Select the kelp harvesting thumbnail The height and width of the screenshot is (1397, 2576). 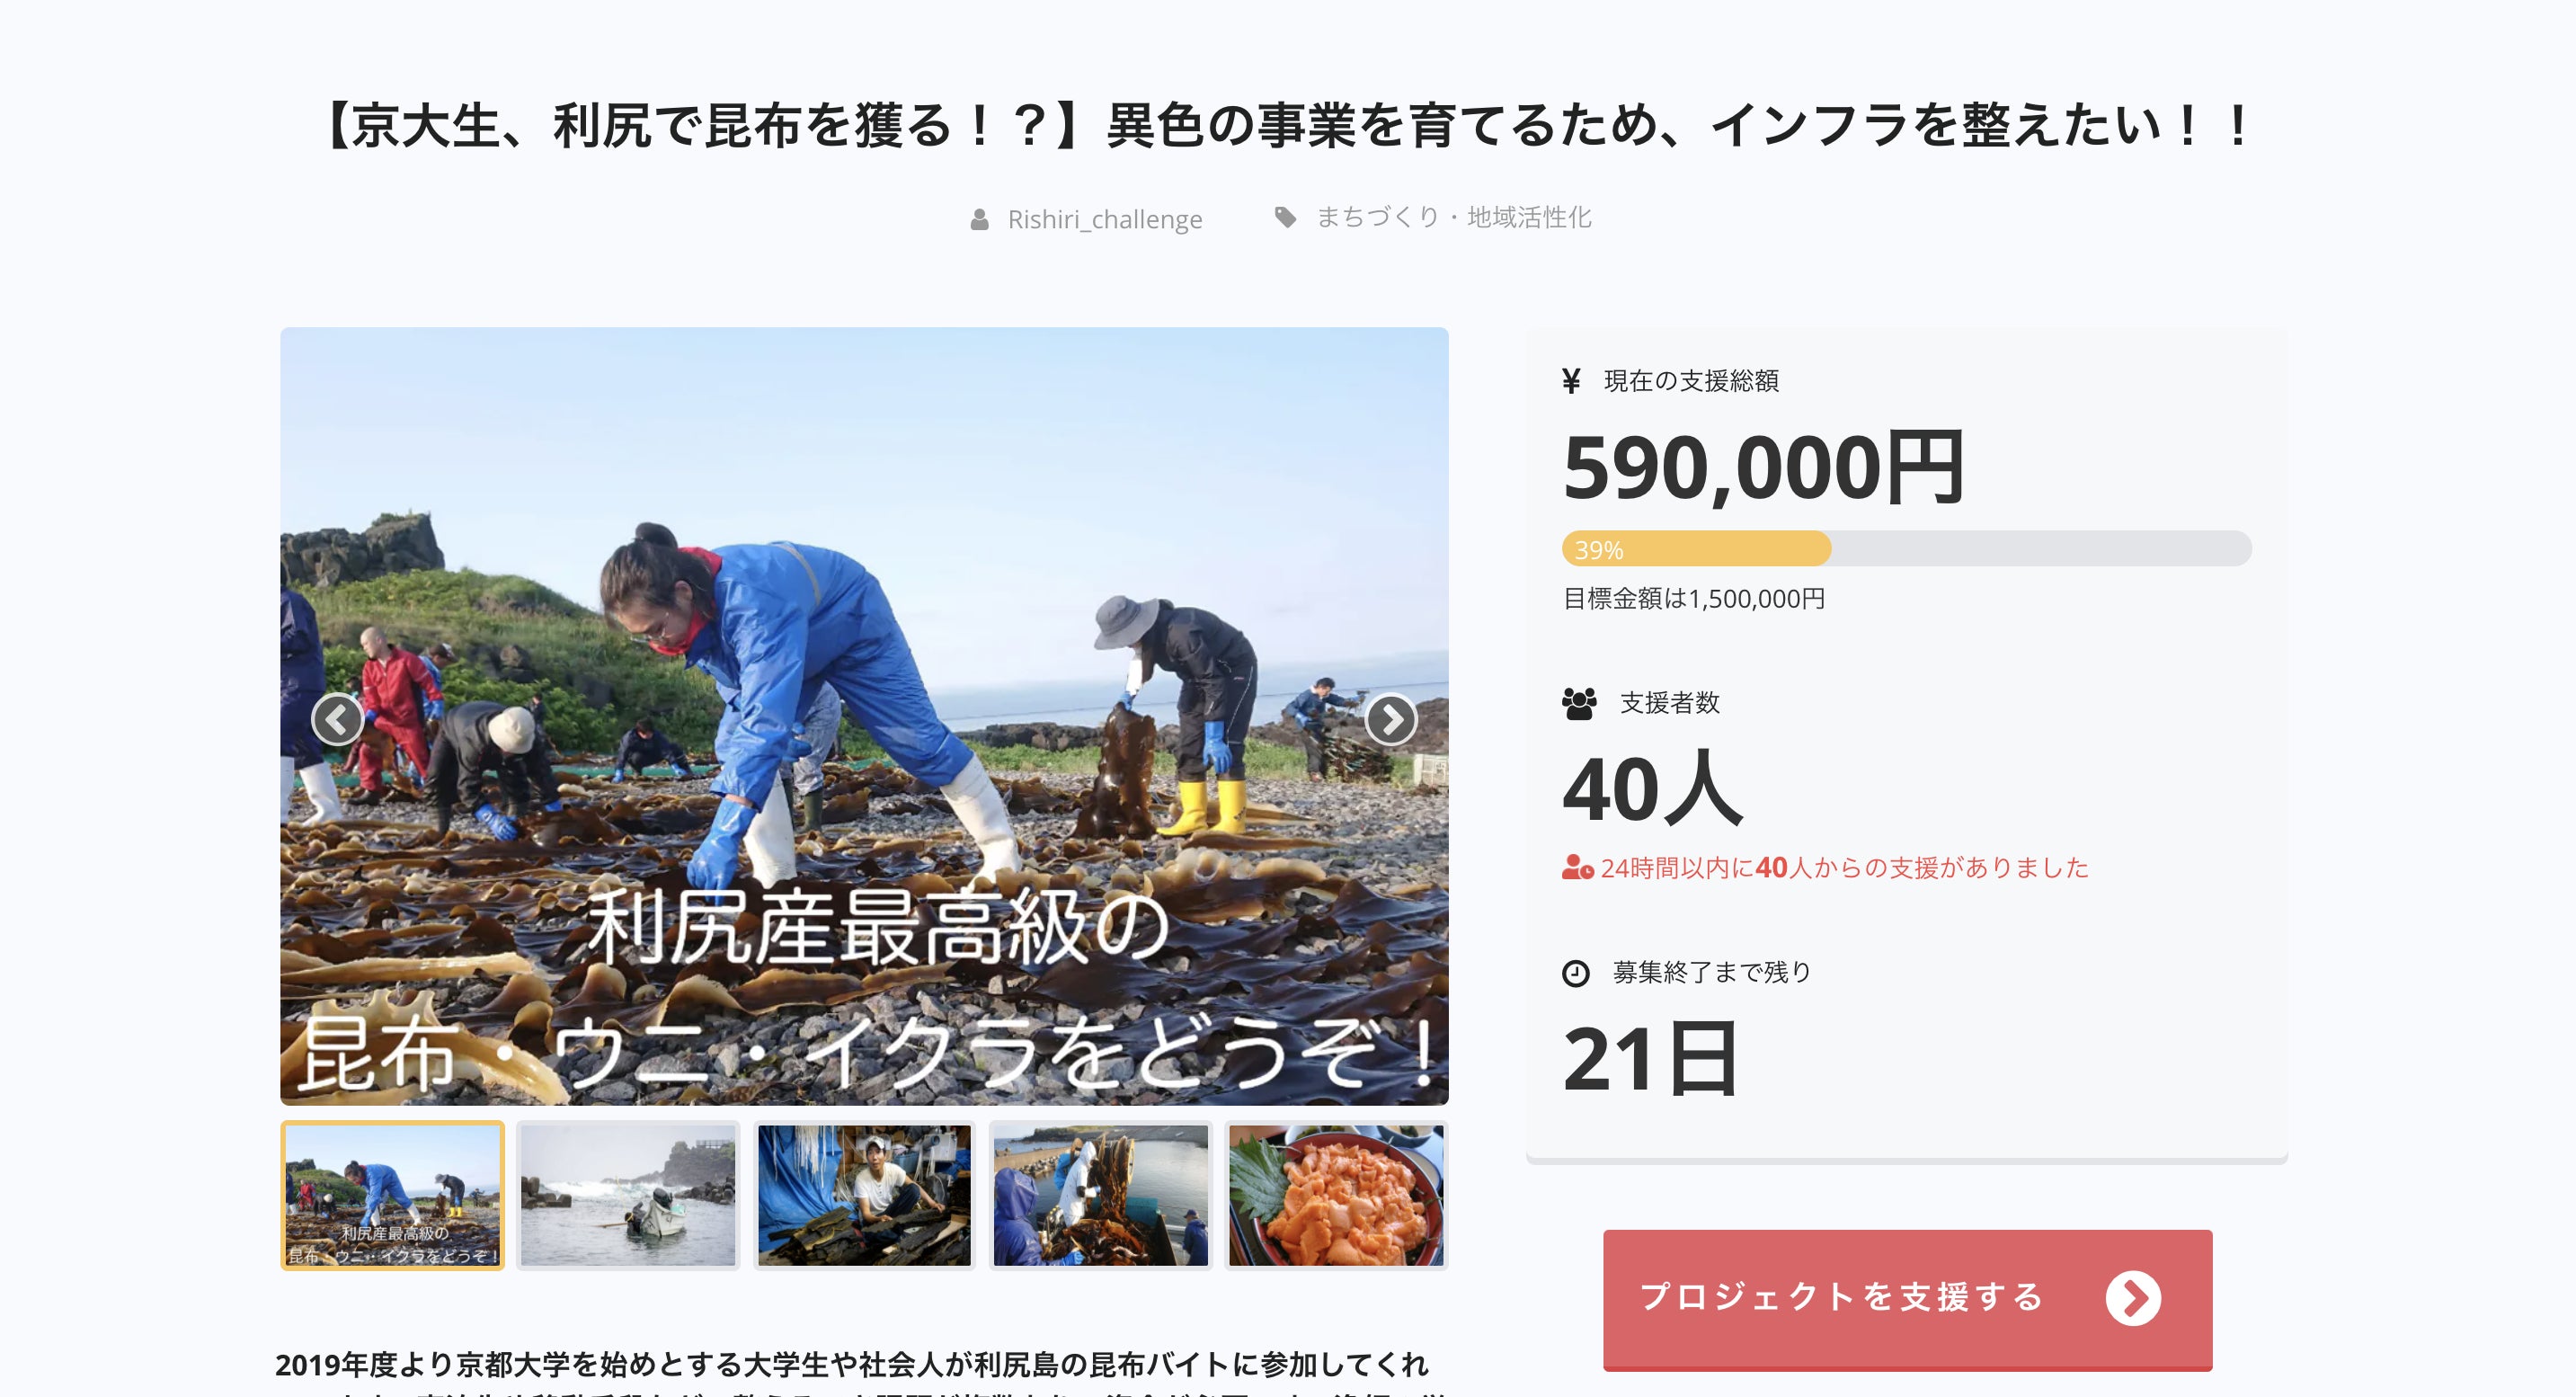[392, 1195]
